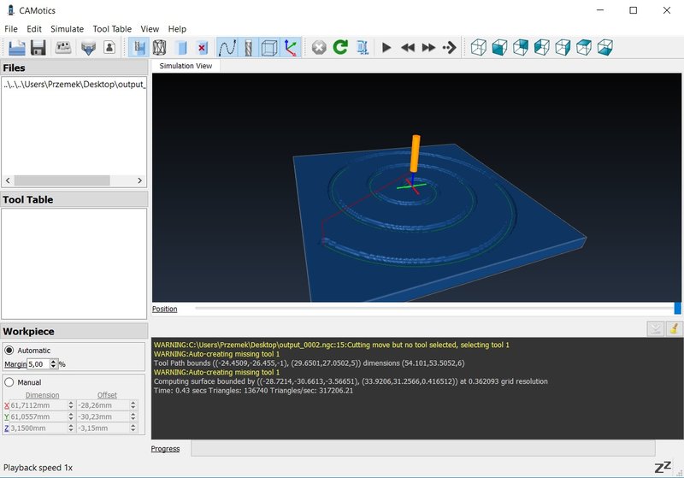Screen dimensions: 684x478
Task: Select the sixth view cube icon
Action: click(584, 47)
